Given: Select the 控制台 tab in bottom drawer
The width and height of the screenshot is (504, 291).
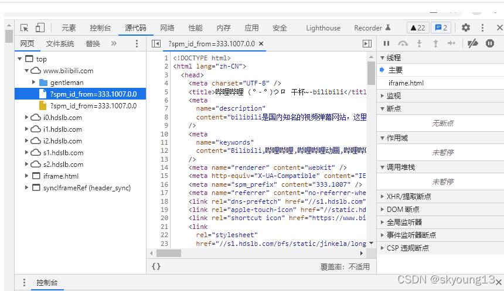Looking at the screenshot, I should pos(47,283).
